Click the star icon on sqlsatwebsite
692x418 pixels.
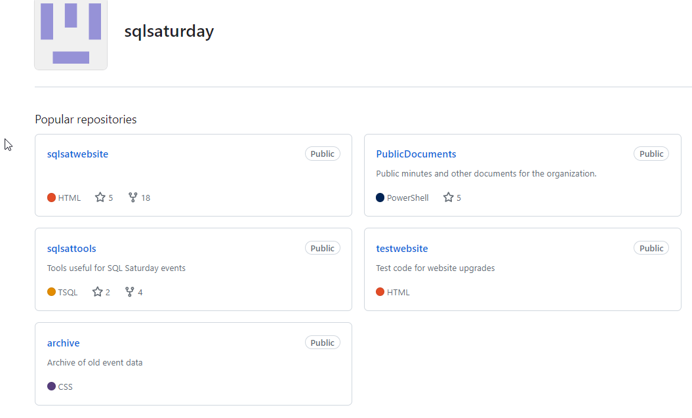pos(100,198)
